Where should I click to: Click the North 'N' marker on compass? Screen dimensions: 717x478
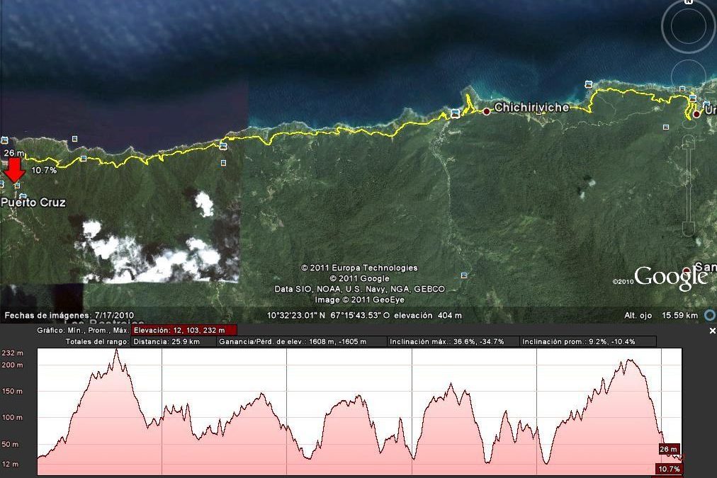pyautogui.click(x=688, y=3)
